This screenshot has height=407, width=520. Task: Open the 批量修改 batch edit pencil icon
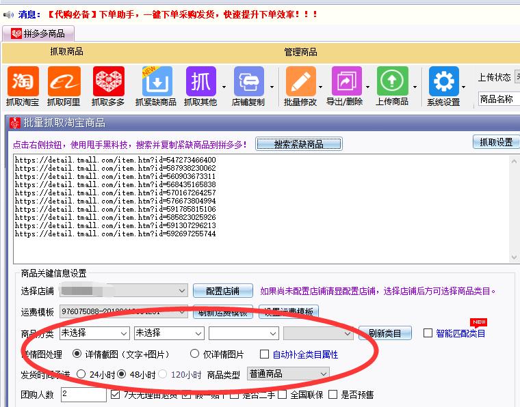[x=301, y=81]
